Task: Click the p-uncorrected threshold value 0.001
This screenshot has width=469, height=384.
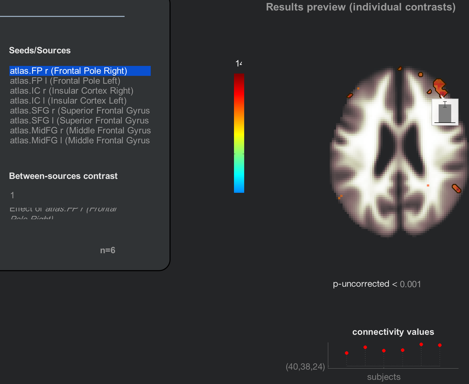Action: pos(410,284)
